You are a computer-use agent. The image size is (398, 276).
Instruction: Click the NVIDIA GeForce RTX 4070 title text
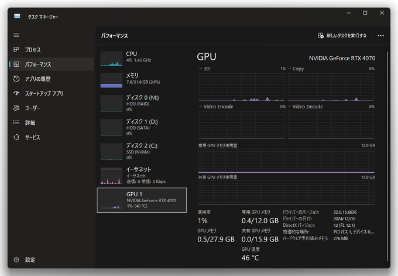click(342, 58)
